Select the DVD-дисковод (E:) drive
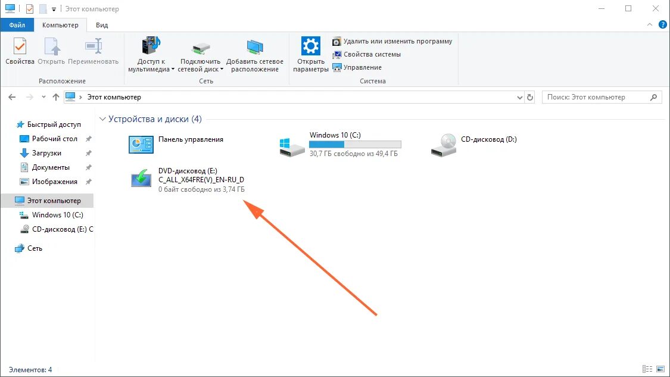670x377 pixels. [x=187, y=179]
